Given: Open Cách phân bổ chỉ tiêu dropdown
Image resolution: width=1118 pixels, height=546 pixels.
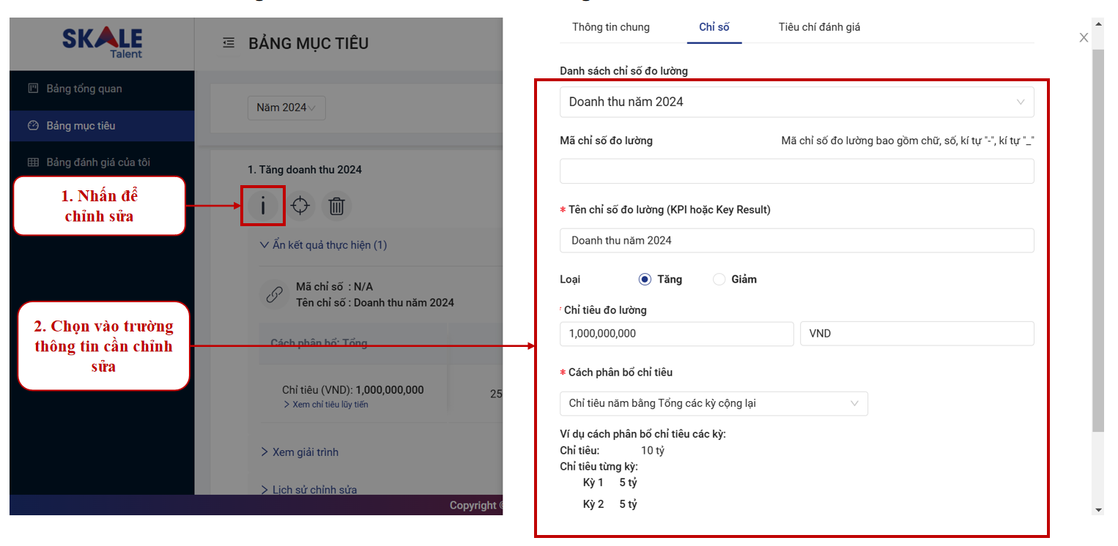Looking at the screenshot, I should tap(713, 403).
